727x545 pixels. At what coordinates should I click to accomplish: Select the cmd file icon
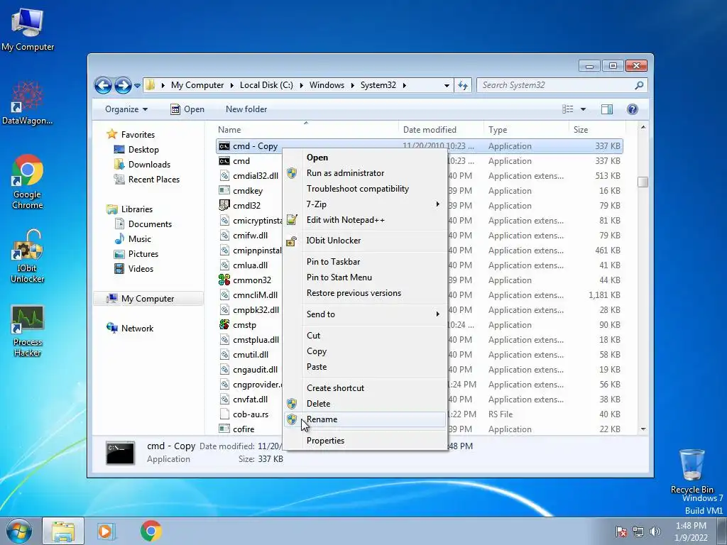point(224,161)
